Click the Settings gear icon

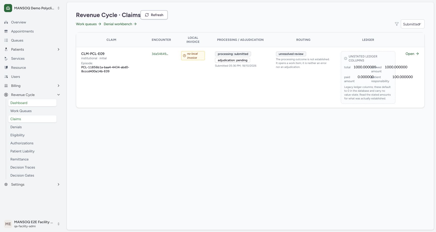click(6, 184)
